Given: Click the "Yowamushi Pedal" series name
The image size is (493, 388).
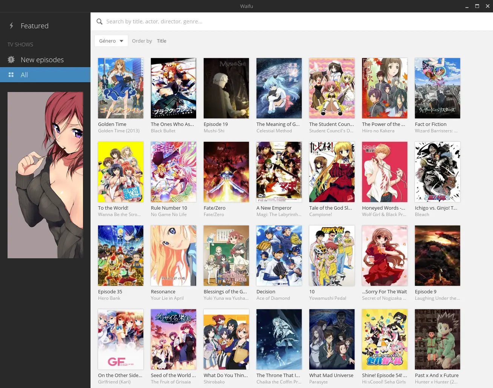Looking at the screenshot, I should (328, 298).
